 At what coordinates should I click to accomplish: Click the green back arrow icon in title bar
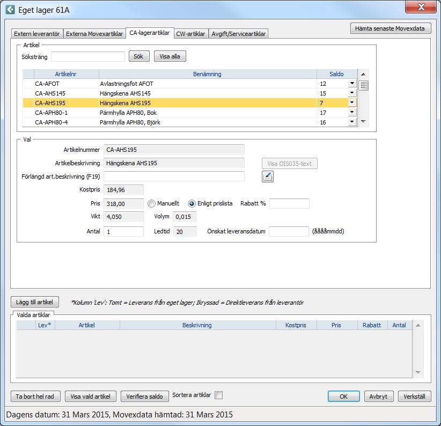coord(10,10)
